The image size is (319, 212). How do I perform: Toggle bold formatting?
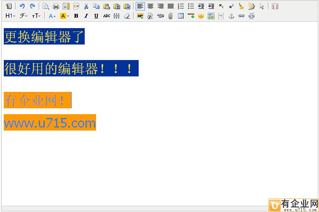[x=76, y=16]
